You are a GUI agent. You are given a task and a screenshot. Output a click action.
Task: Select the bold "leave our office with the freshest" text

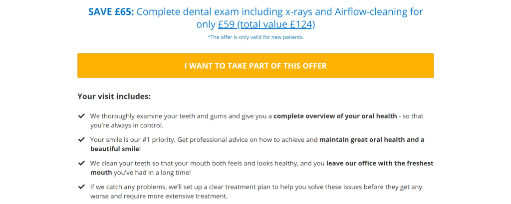click(x=380, y=163)
